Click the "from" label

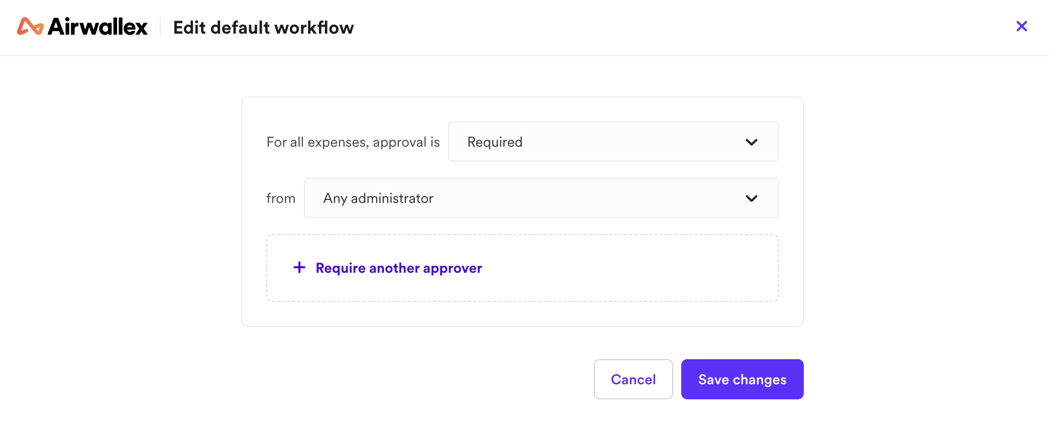[x=281, y=198]
